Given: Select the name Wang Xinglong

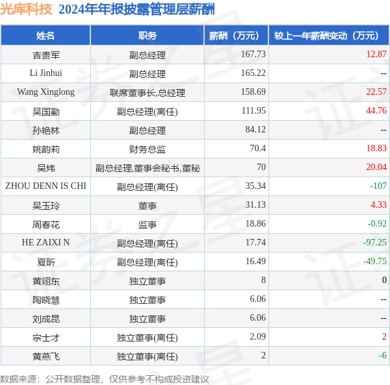Looking at the screenshot, I should (45, 92).
